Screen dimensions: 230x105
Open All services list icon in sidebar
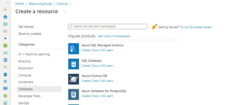(x=5, y=31)
